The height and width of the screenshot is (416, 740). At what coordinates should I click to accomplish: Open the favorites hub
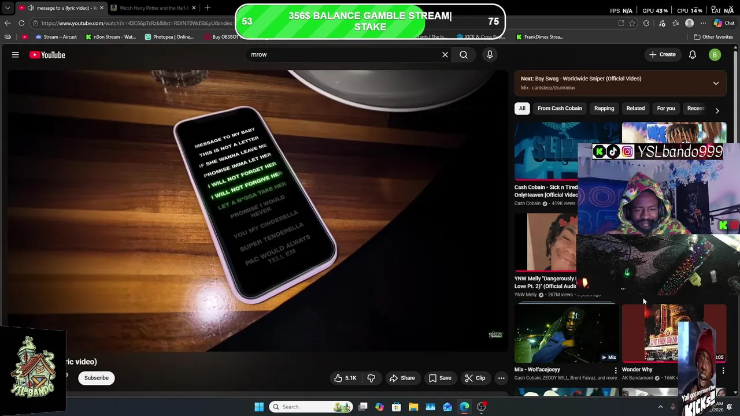(x=675, y=23)
